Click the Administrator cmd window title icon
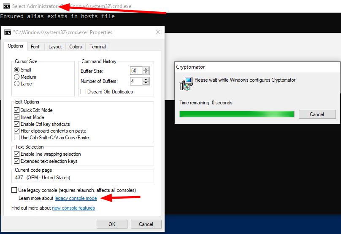The height and width of the screenshot is (234, 341). coord(6,6)
